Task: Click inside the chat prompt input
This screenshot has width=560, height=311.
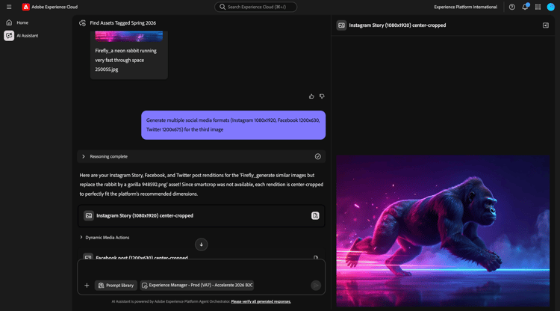Action: click(x=201, y=270)
